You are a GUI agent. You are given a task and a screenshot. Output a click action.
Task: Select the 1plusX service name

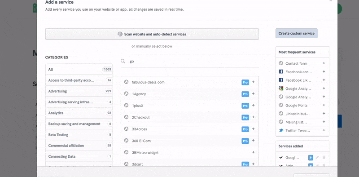coord(137,106)
